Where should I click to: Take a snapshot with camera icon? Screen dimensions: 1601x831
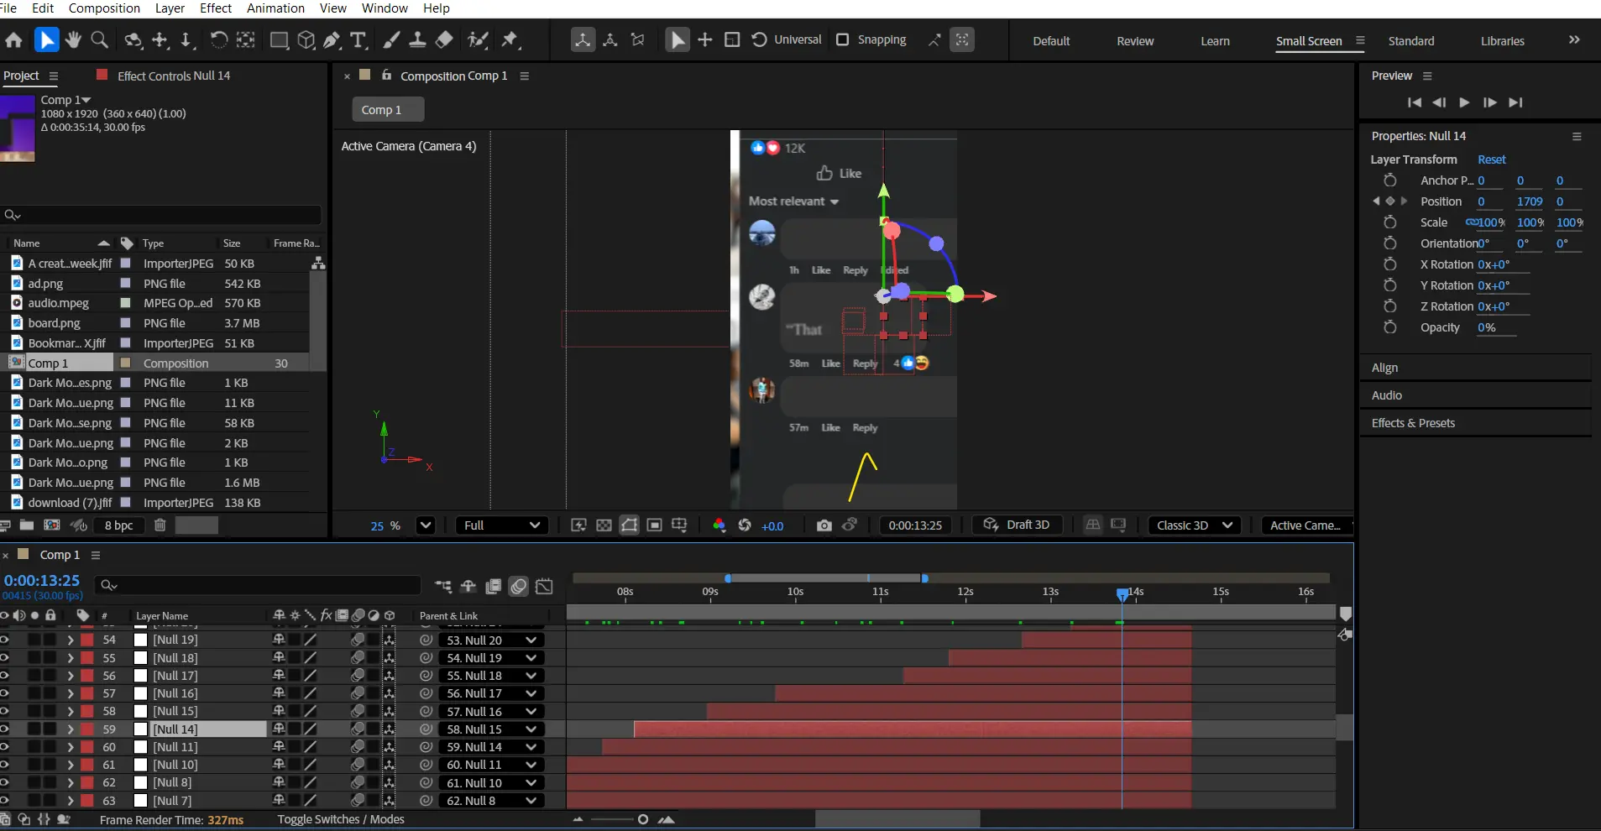pyautogui.click(x=824, y=525)
